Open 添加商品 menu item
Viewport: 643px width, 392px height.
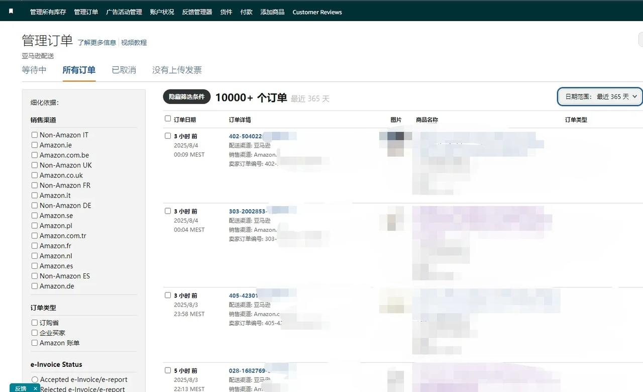[x=272, y=12]
